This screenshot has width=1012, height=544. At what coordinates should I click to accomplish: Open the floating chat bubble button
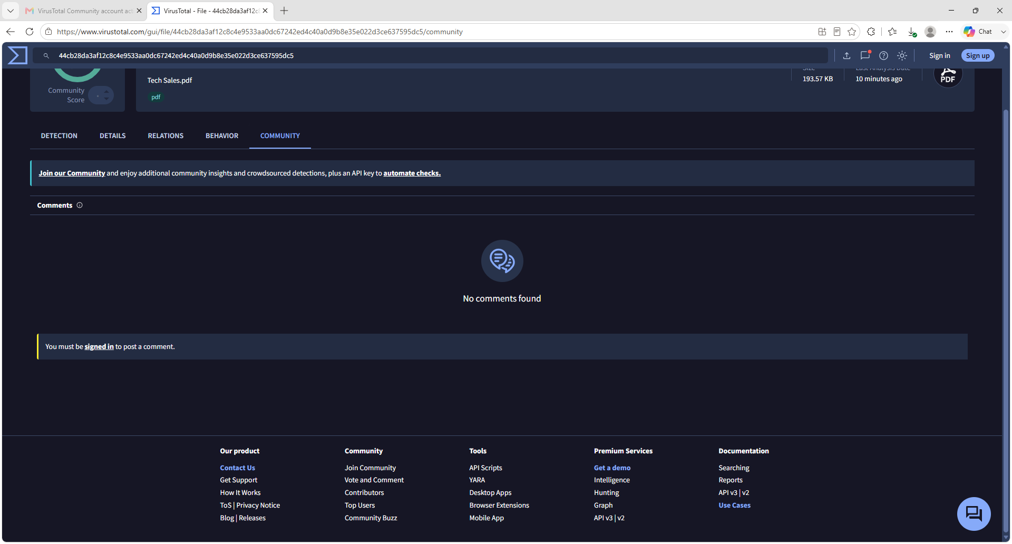[x=974, y=514]
